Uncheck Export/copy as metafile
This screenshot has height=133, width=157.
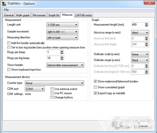point(95,93)
